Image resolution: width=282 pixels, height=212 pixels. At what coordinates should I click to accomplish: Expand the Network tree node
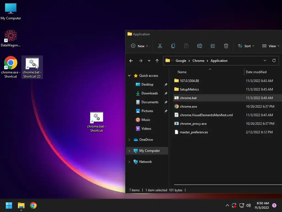pos(129,162)
